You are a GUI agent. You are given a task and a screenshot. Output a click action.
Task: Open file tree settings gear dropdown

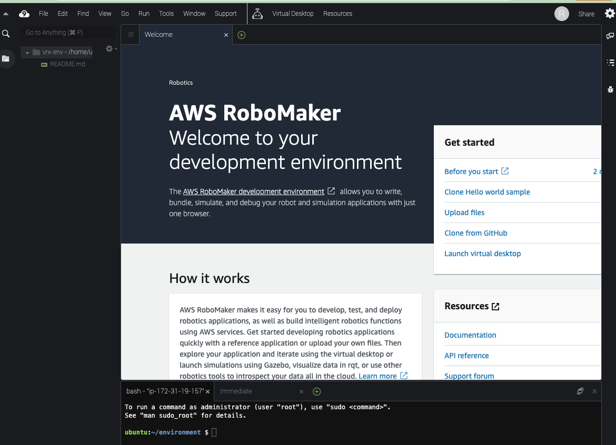point(111,49)
